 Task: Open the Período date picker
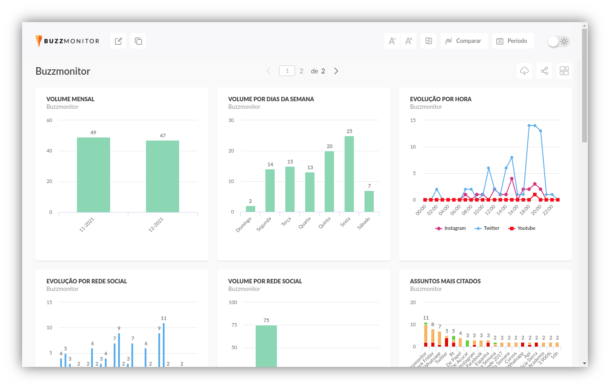(x=513, y=41)
